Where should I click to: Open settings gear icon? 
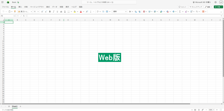click(215, 2)
